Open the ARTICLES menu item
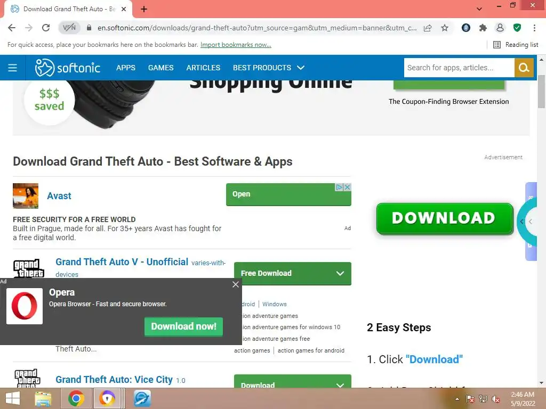This screenshot has height=409, width=546. (203, 68)
